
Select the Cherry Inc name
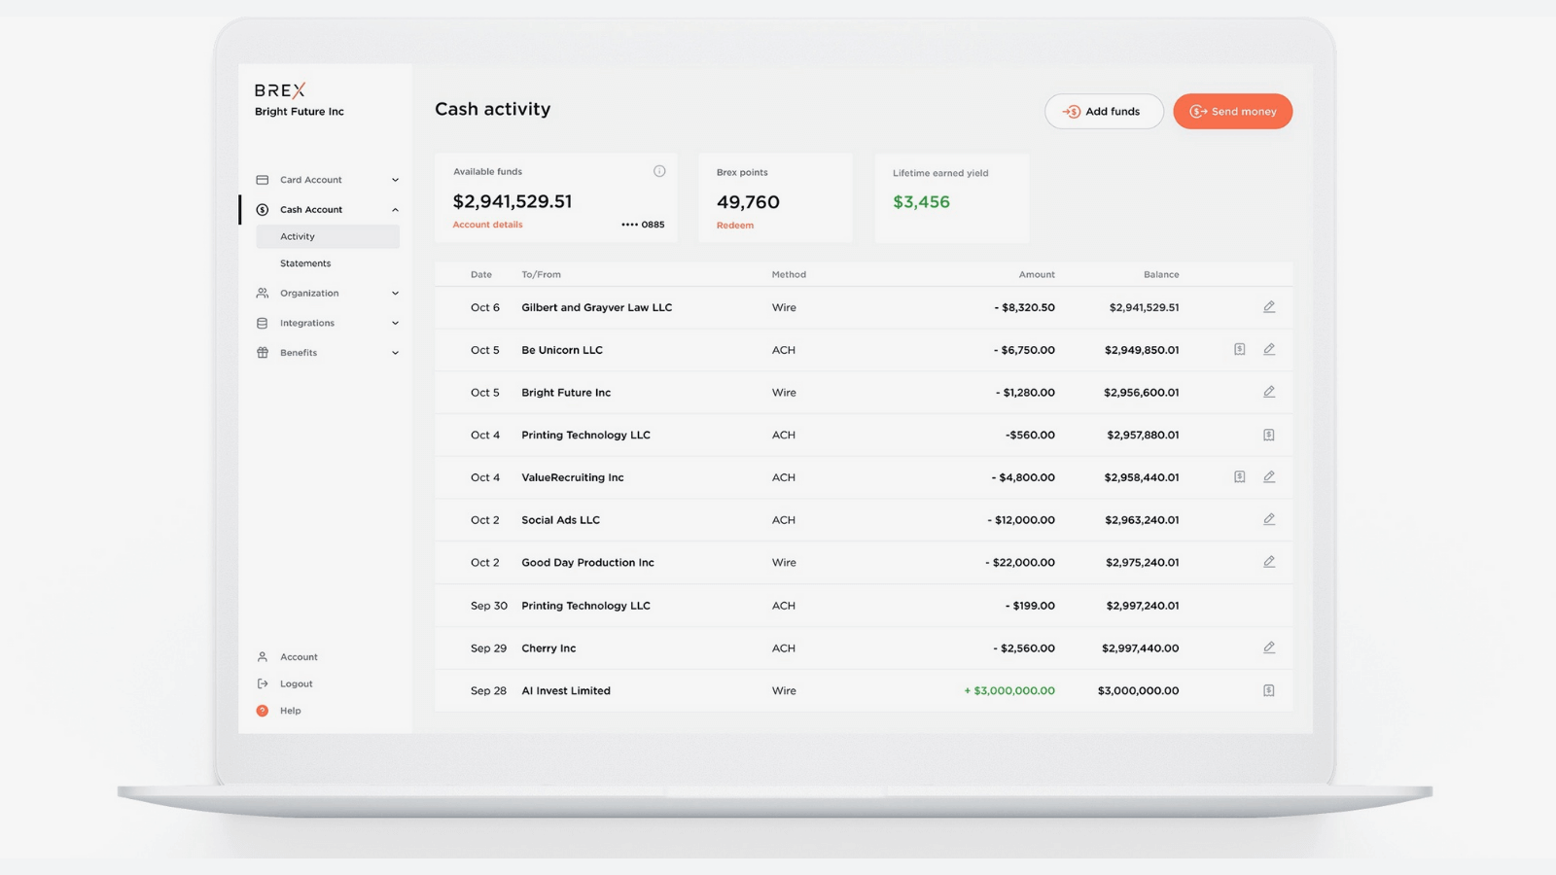coord(548,648)
